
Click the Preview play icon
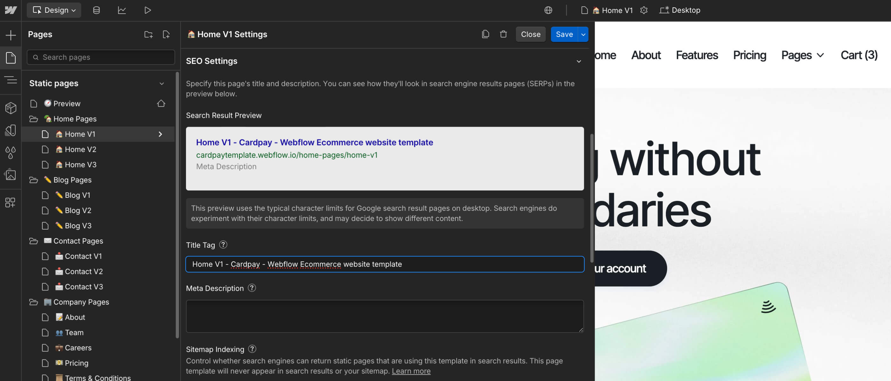[147, 10]
